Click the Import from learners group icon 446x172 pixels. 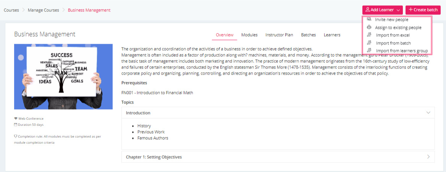click(369, 51)
